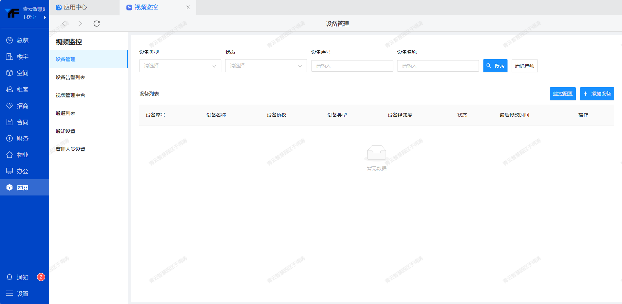Open the 通知 notification bell icon
Viewport: 622px width, 304px height.
9,277
